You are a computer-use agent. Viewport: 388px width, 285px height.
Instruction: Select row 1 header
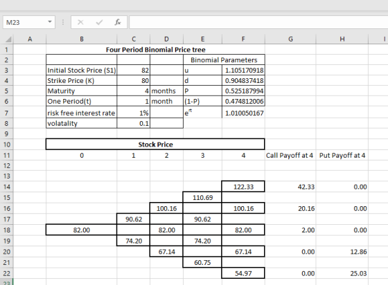tap(6, 50)
